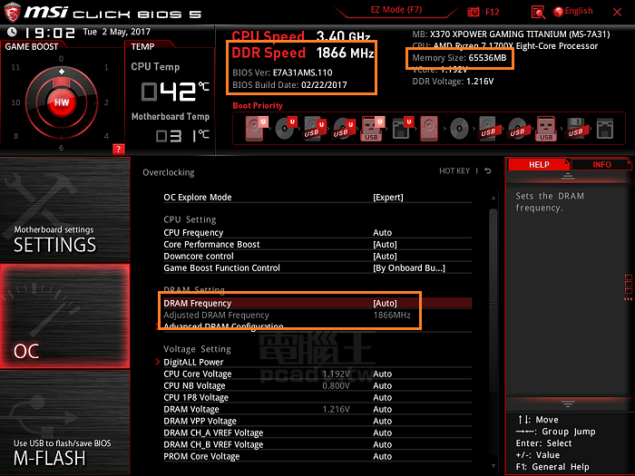Select the UEFI USB optical drive boot icon
The height and width of the screenshot is (476, 635).
pos(344,129)
